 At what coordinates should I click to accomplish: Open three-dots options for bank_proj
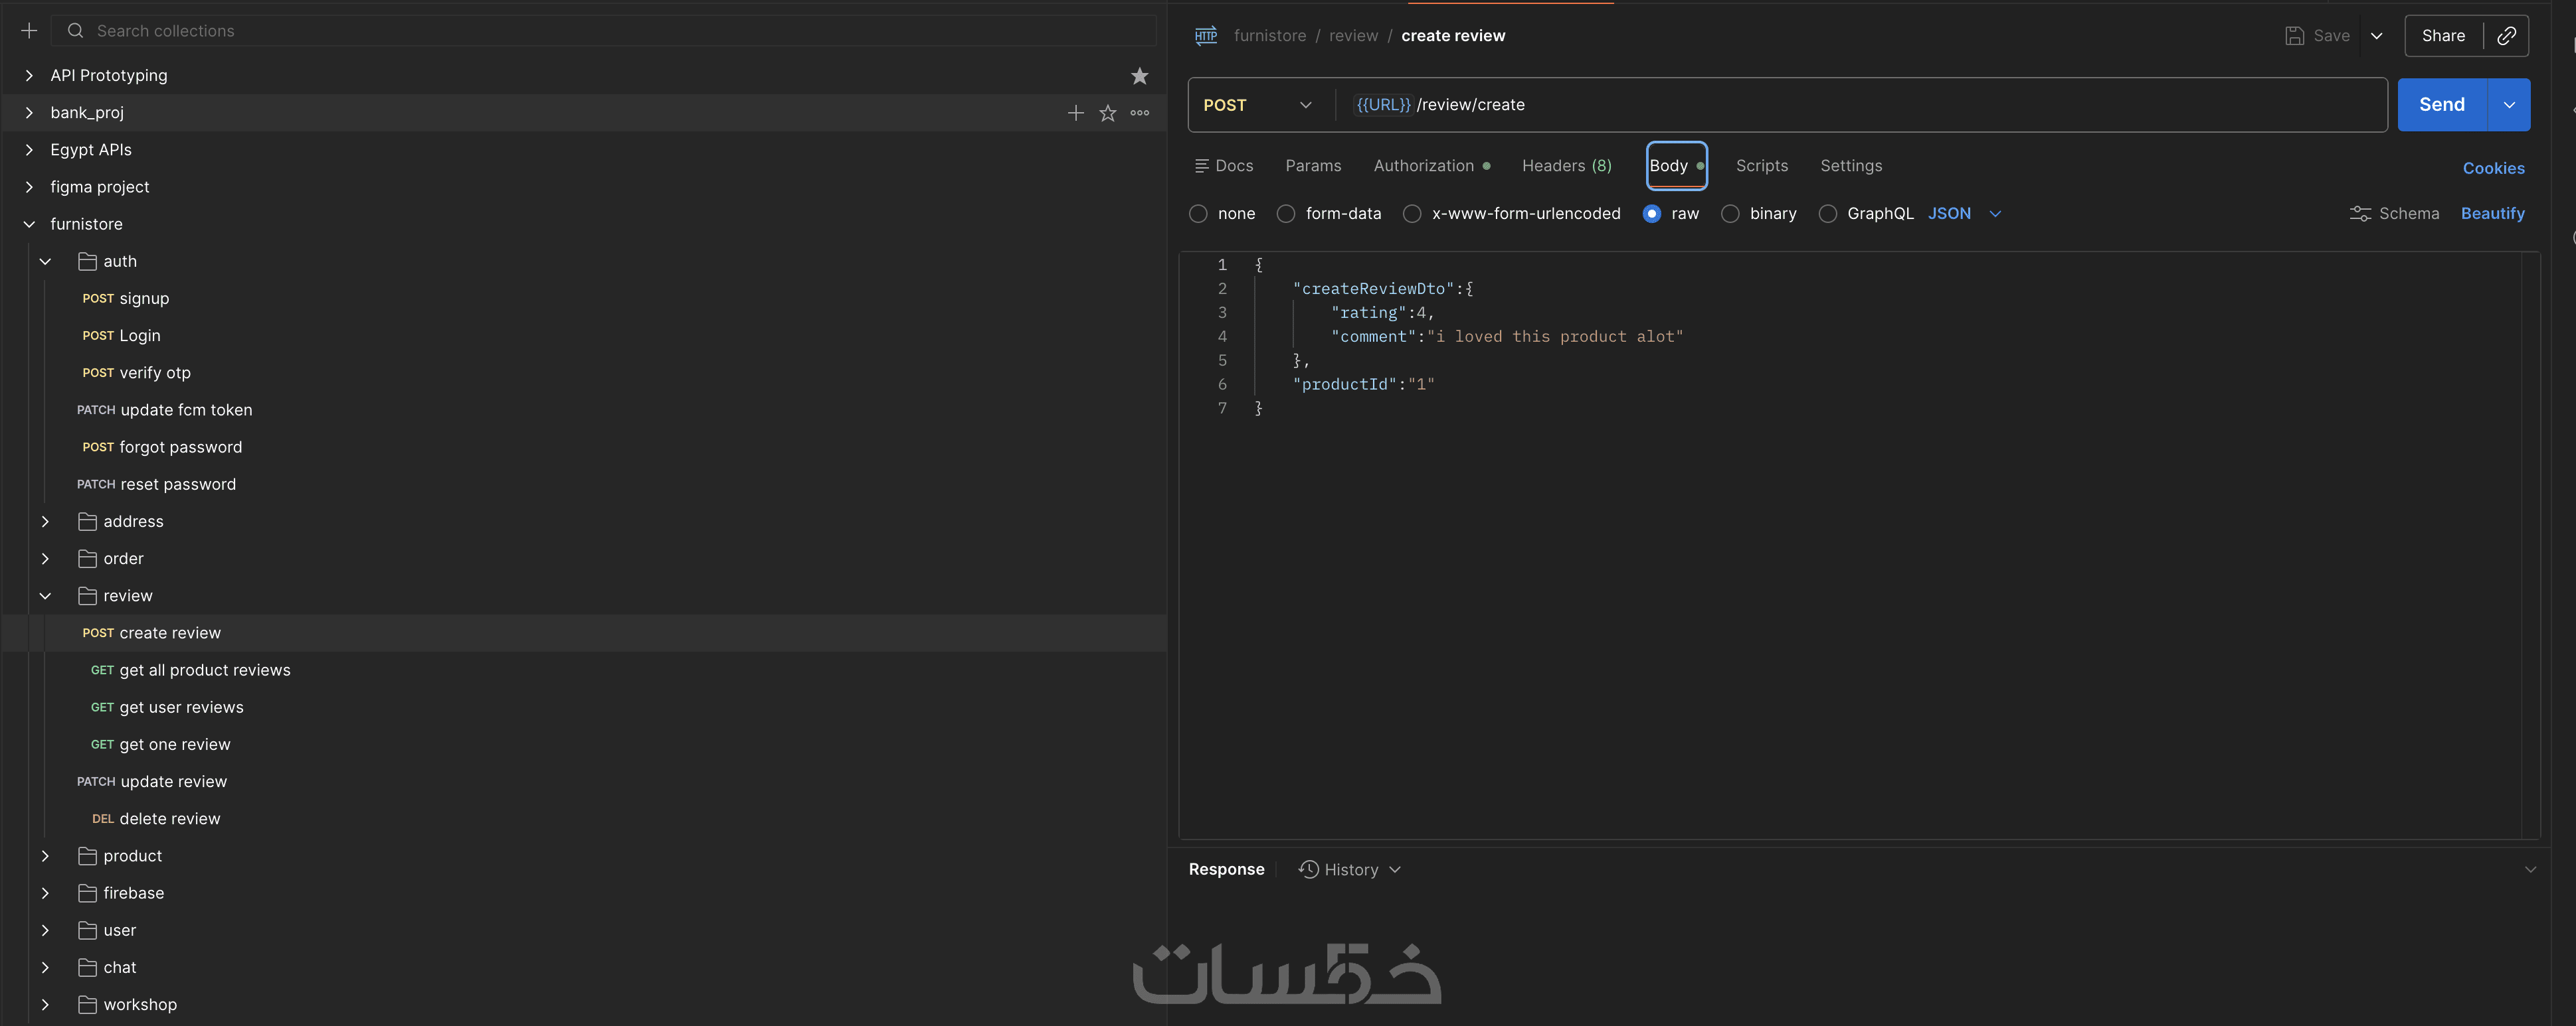pos(1139,113)
